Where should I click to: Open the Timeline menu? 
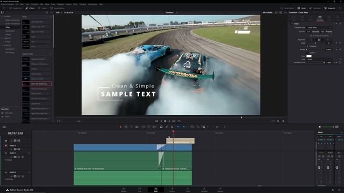[x=34, y=4]
